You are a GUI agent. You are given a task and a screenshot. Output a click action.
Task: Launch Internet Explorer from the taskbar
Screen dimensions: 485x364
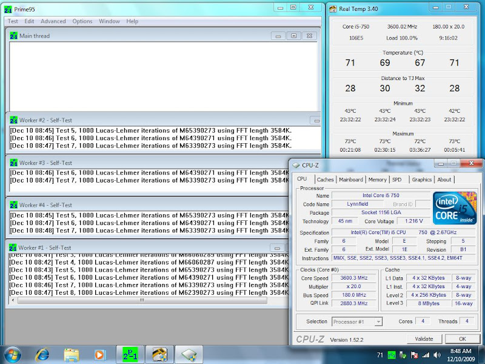tap(42, 354)
